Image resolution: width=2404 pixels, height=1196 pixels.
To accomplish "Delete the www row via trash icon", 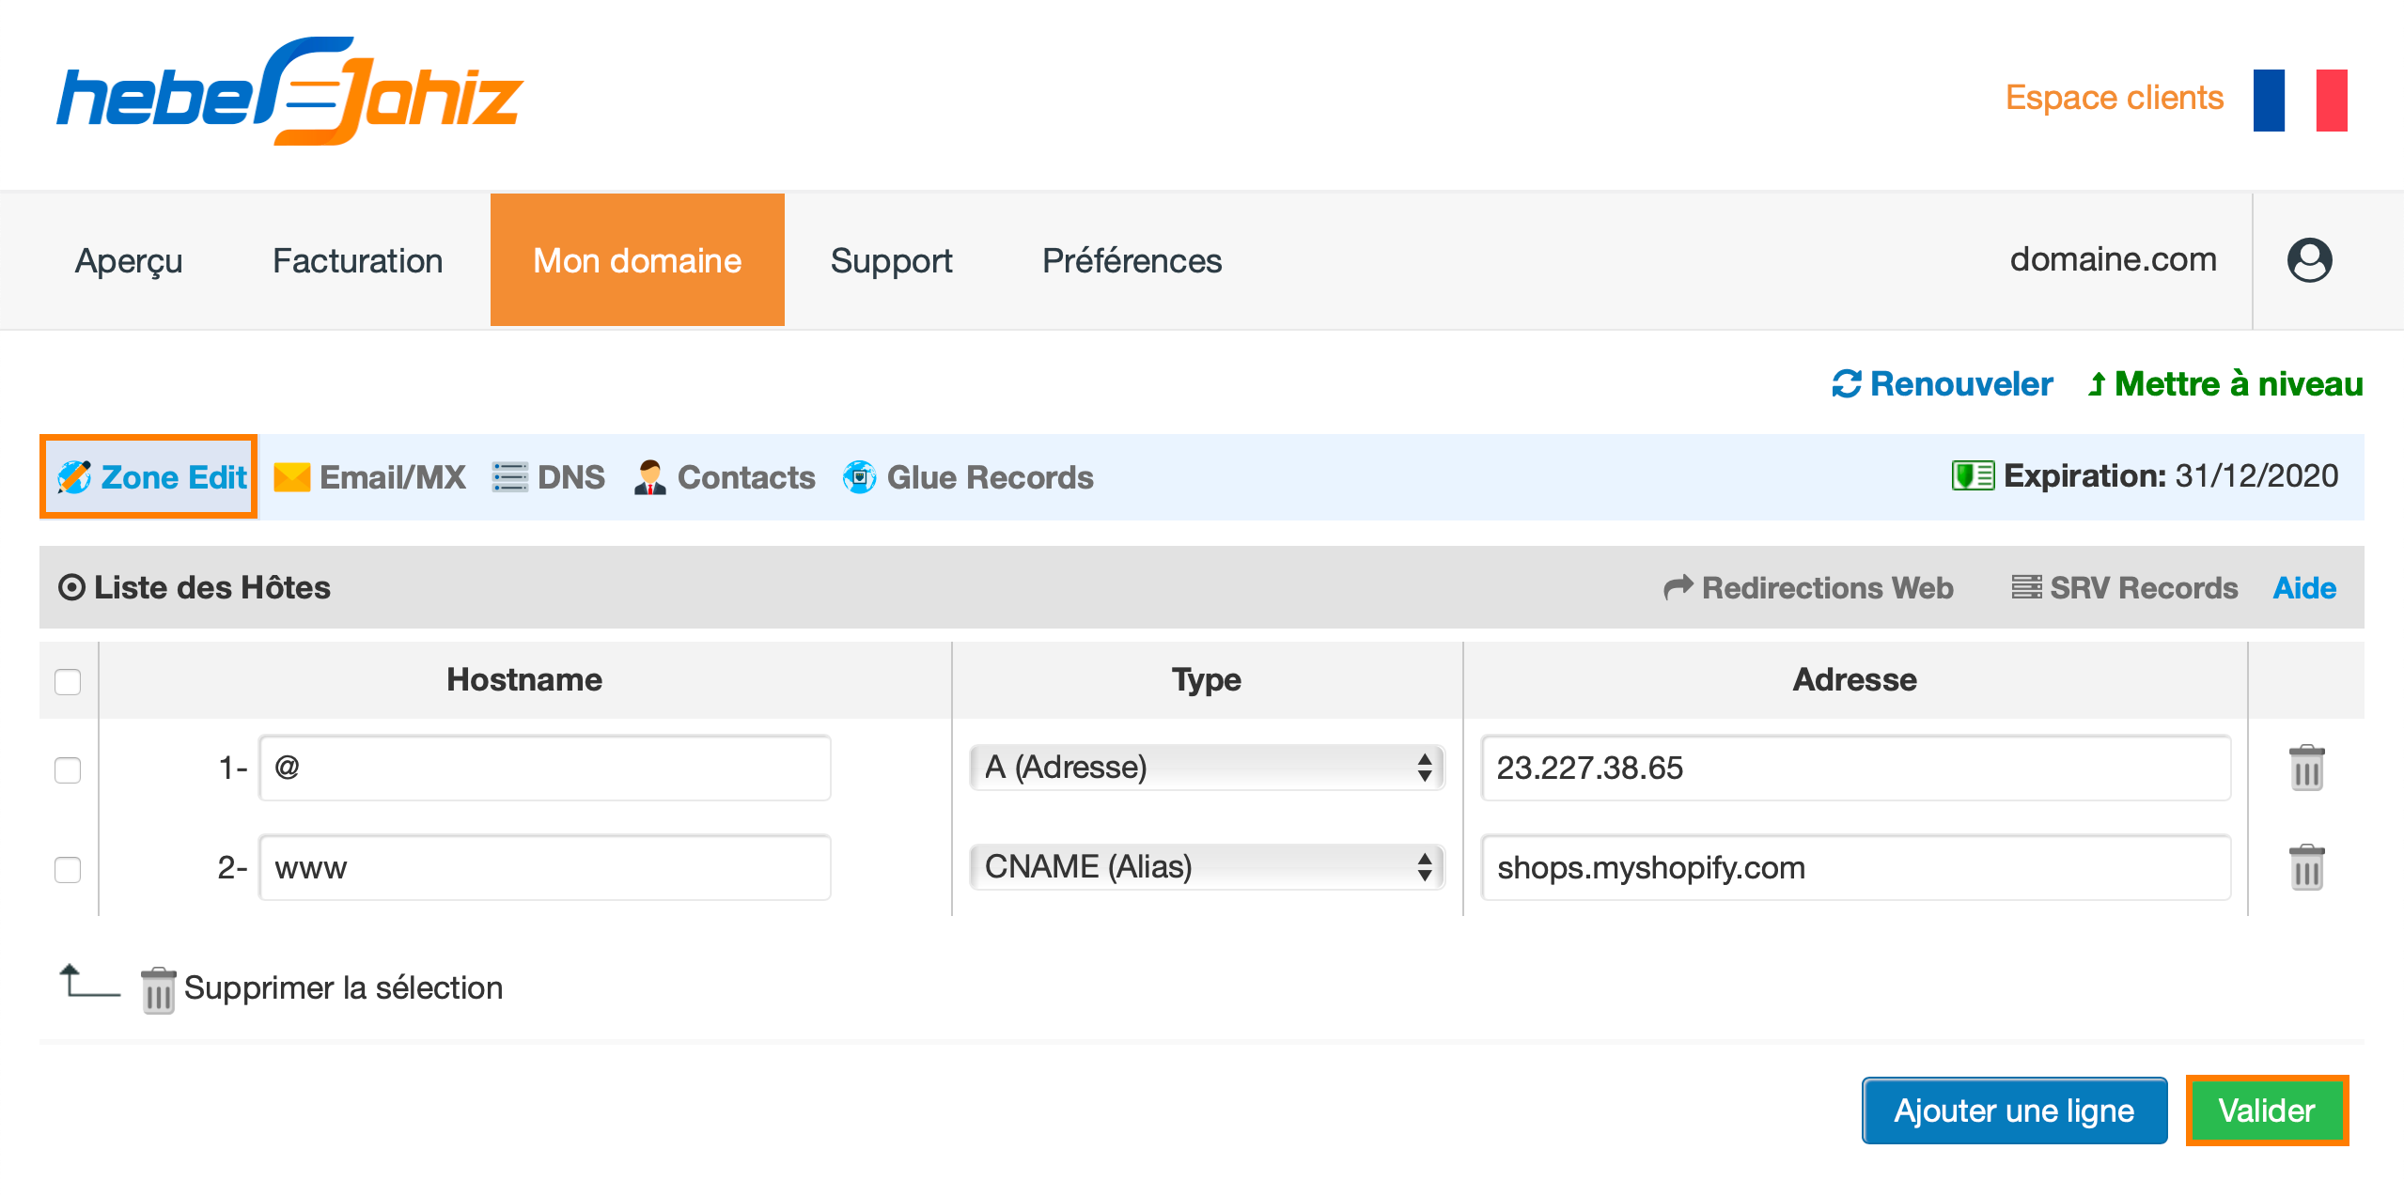I will 2306,866.
